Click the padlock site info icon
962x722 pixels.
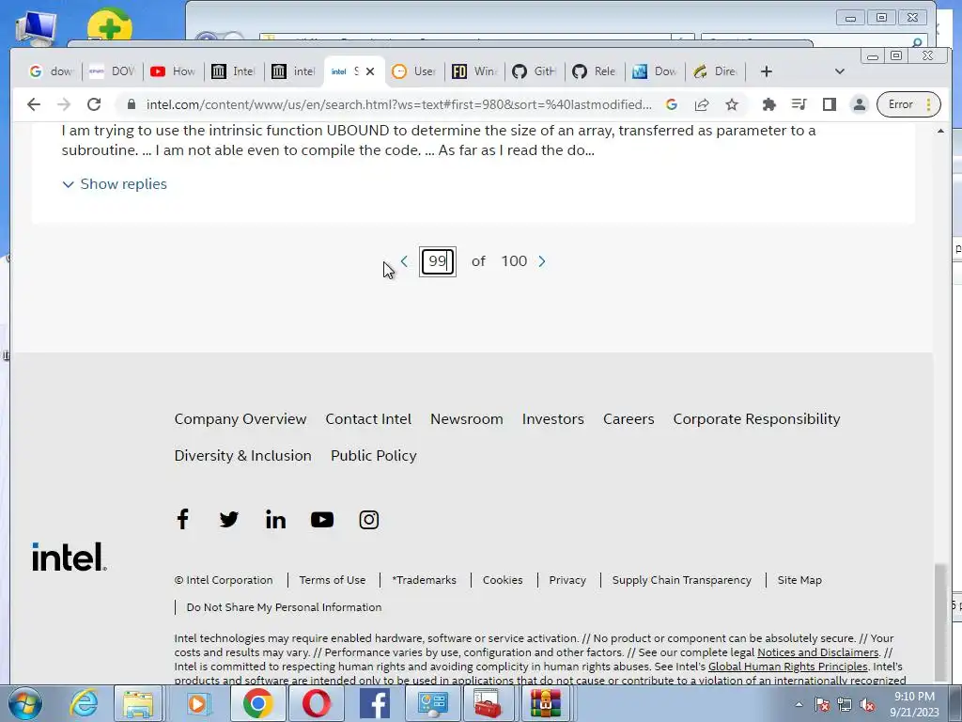[131, 104]
